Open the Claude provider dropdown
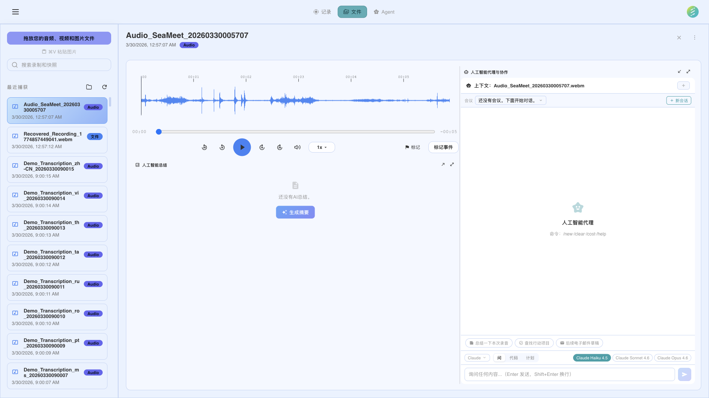Image resolution: width=709 pixels, height=398 pixels. [477, 358]
